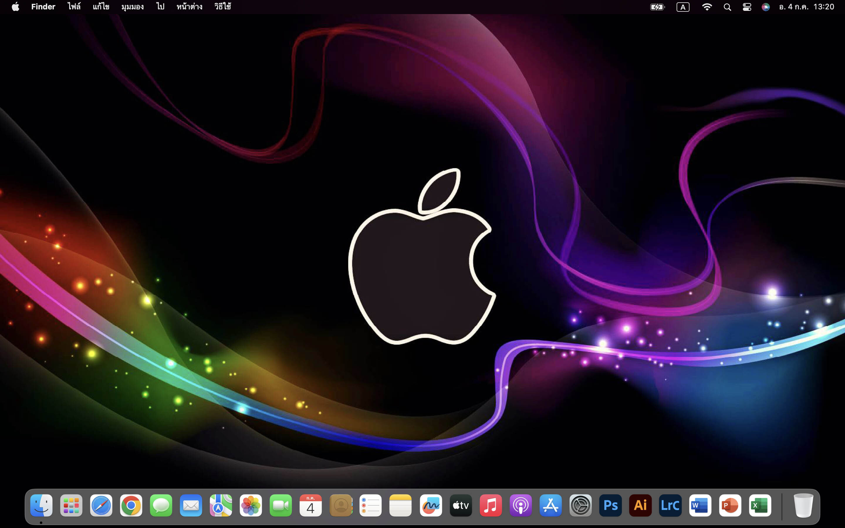Open Reminders from the Dock

[x=371, y=505]
